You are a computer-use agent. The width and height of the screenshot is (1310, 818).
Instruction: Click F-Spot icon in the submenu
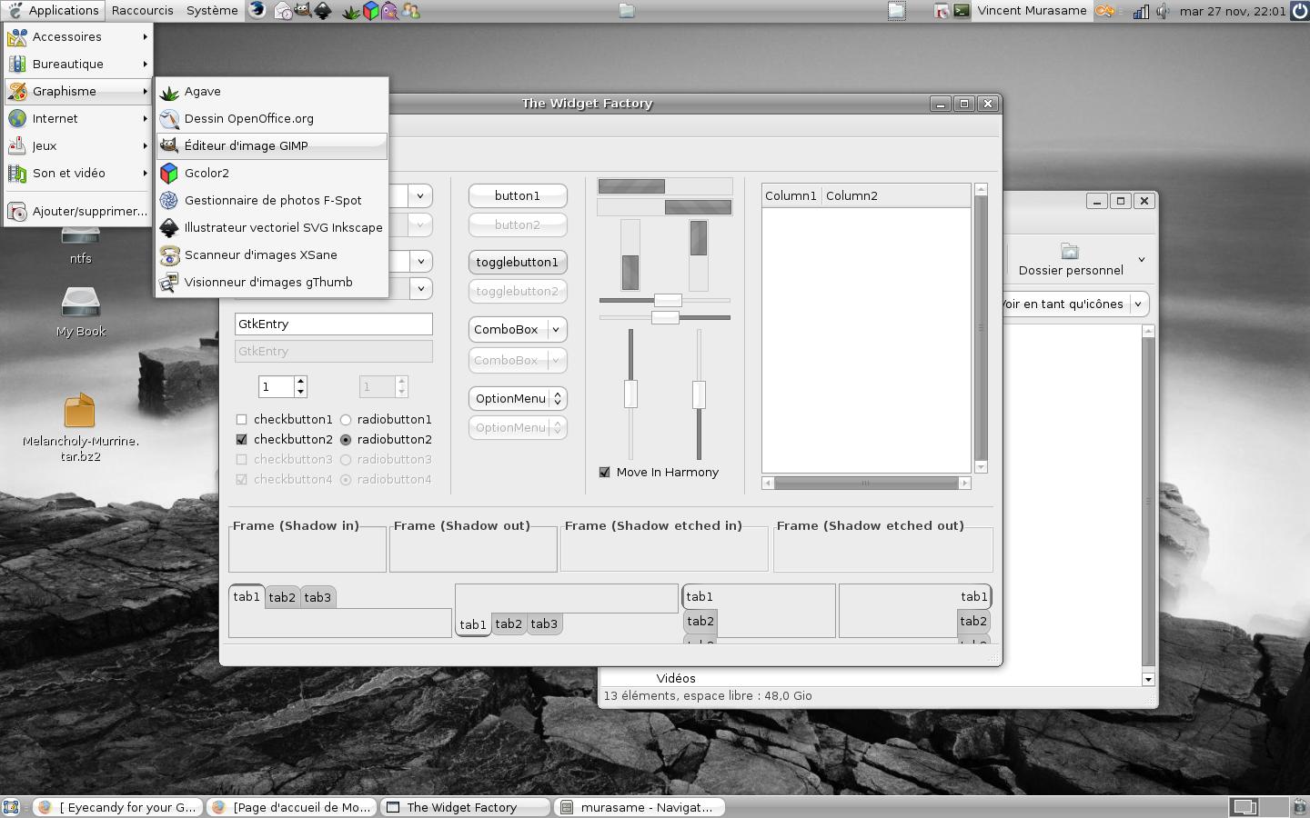click(169, 201)
